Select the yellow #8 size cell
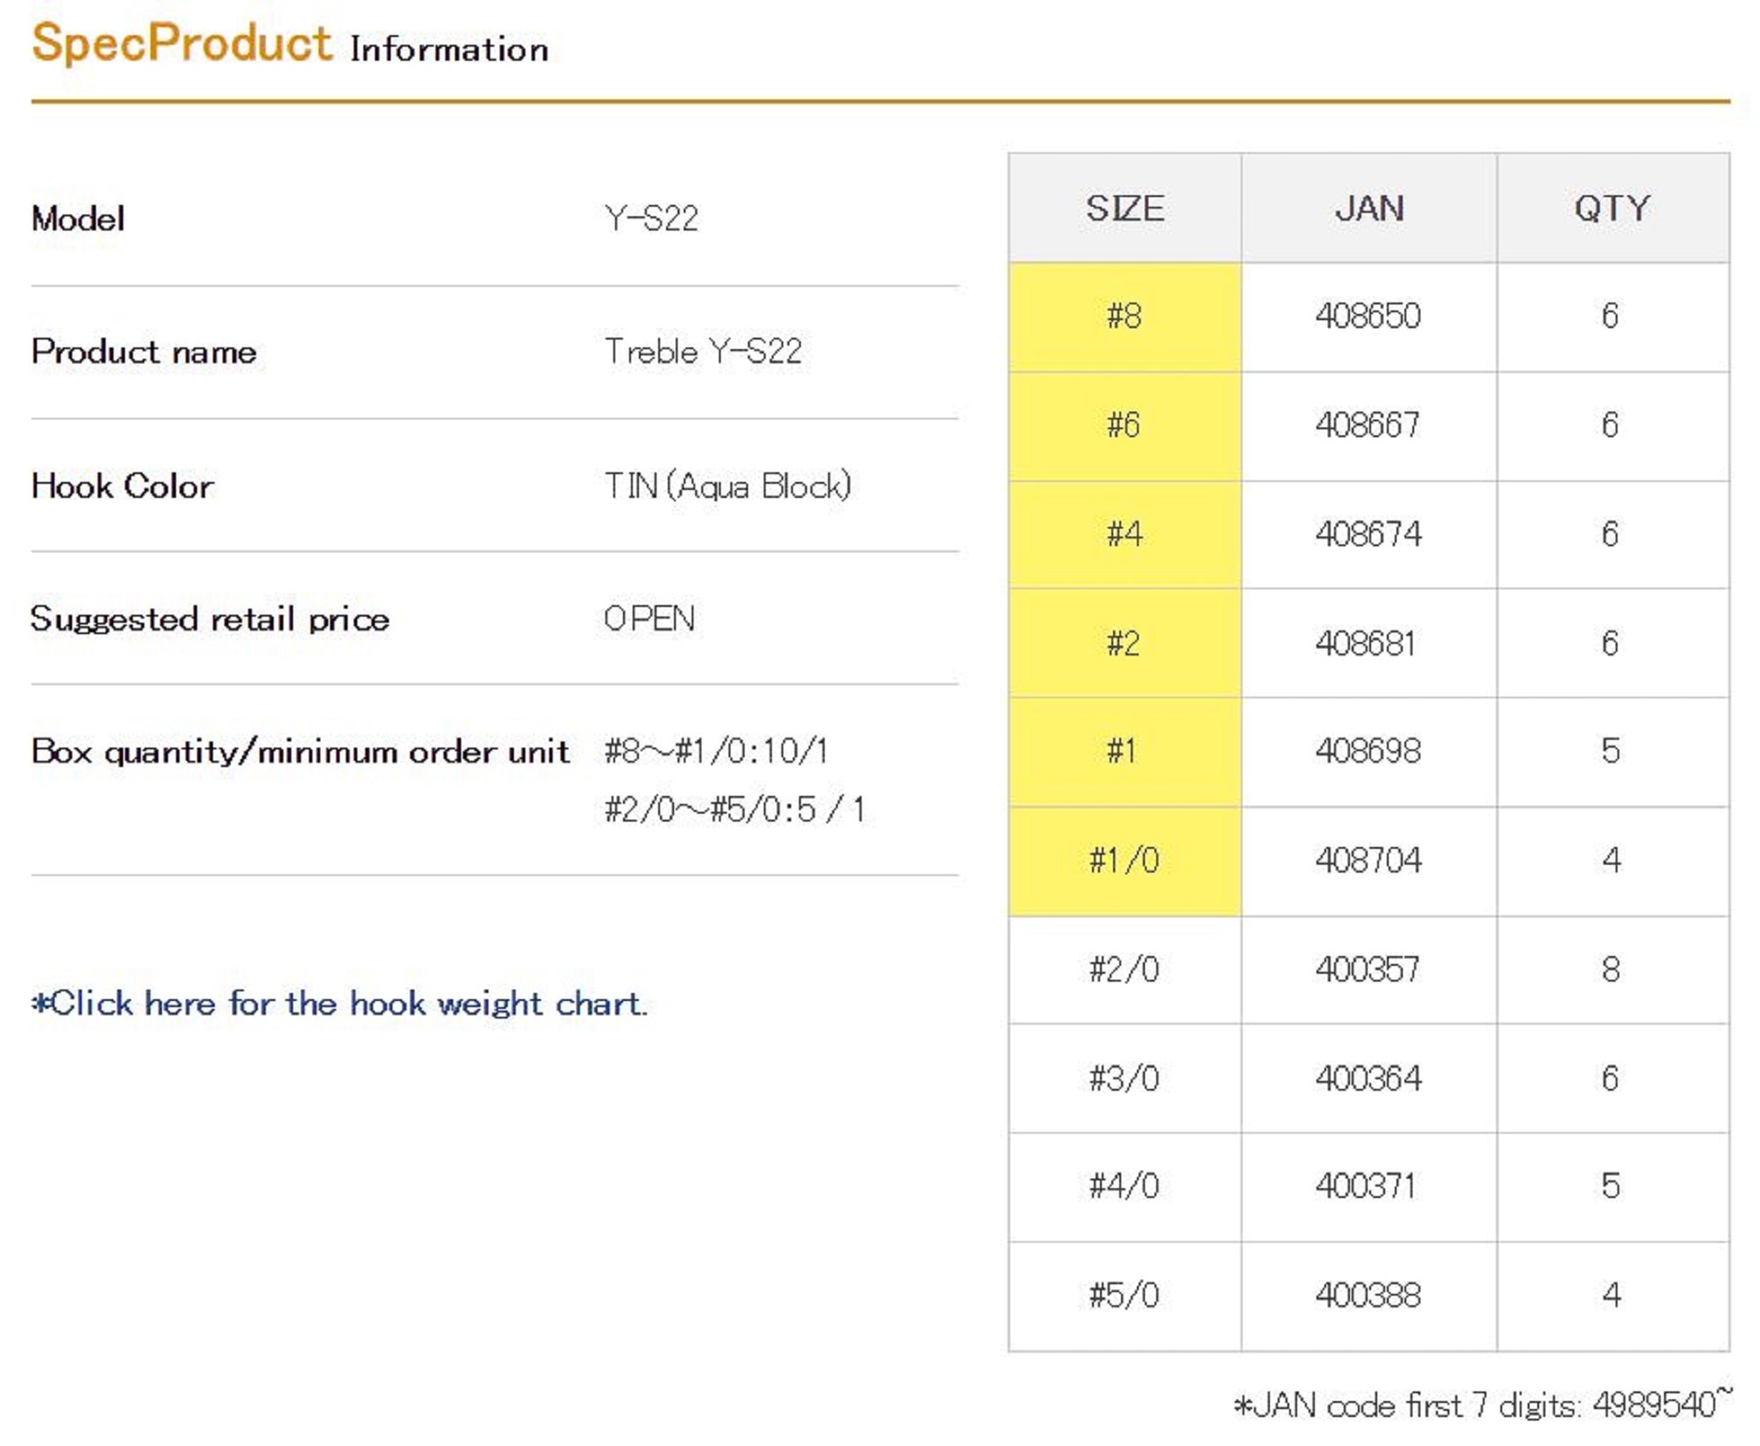 pos(1124,316)
